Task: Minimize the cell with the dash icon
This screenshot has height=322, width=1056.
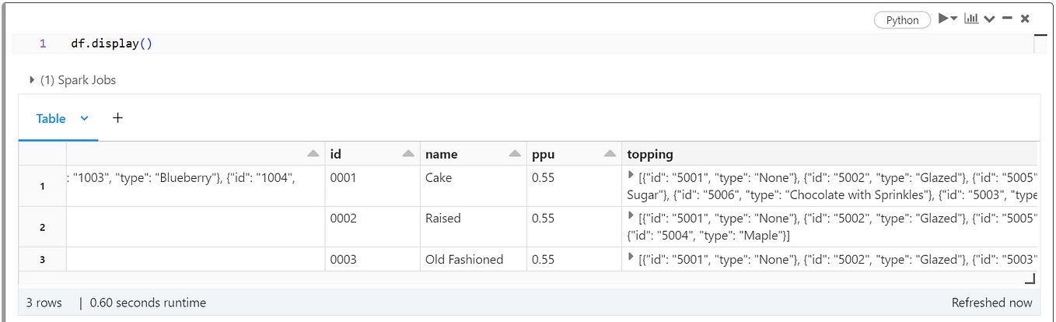Action: (x=1007, y=19)
